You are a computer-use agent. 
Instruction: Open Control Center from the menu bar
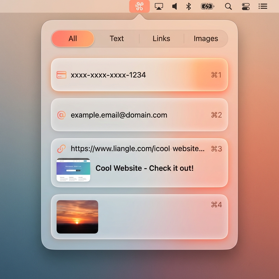tap(245, 6)
